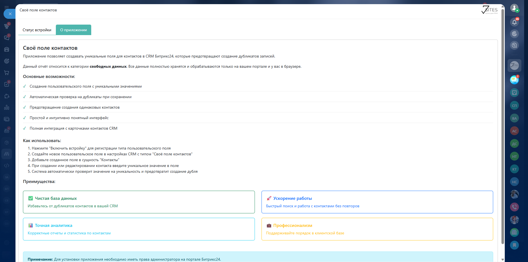Open the target goal icon in sidebar
The image size is (528, 262).
click(x=7, y=61)
